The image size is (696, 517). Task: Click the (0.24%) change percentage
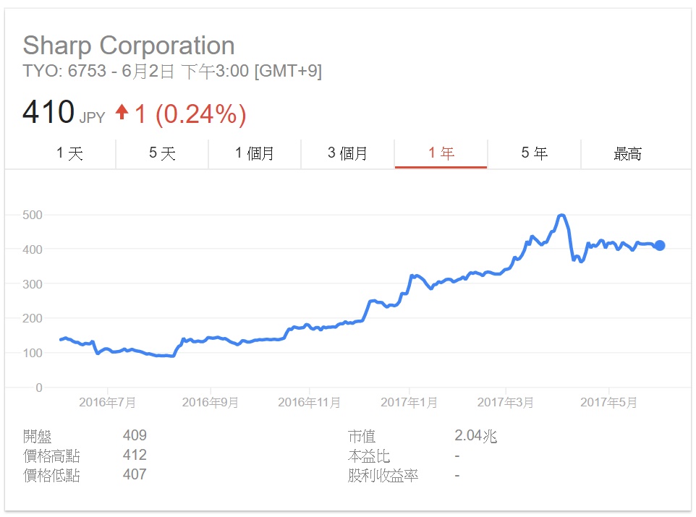[x=200, y=114]
